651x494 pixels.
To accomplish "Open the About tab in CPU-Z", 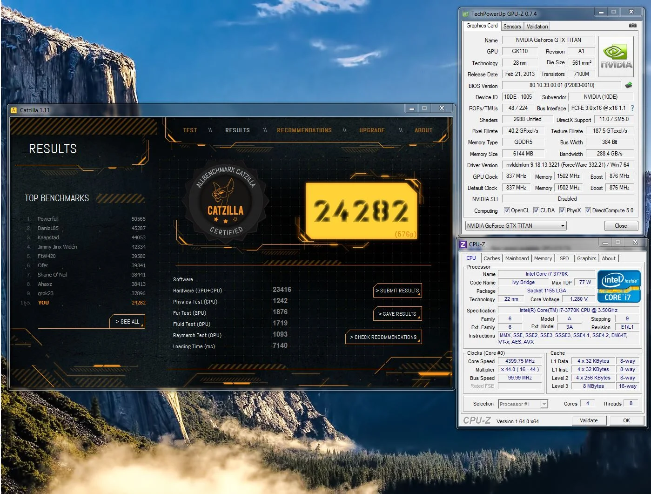I will (x=609, y=258).
